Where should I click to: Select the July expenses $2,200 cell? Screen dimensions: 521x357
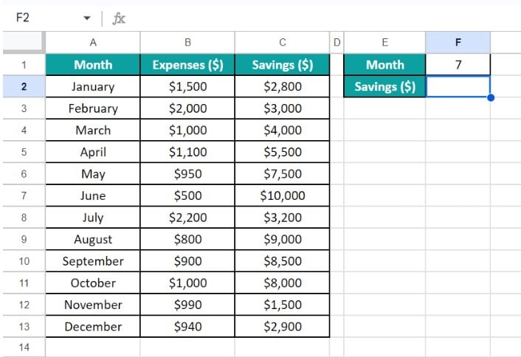pyautogui.click(x=187, y=218)
